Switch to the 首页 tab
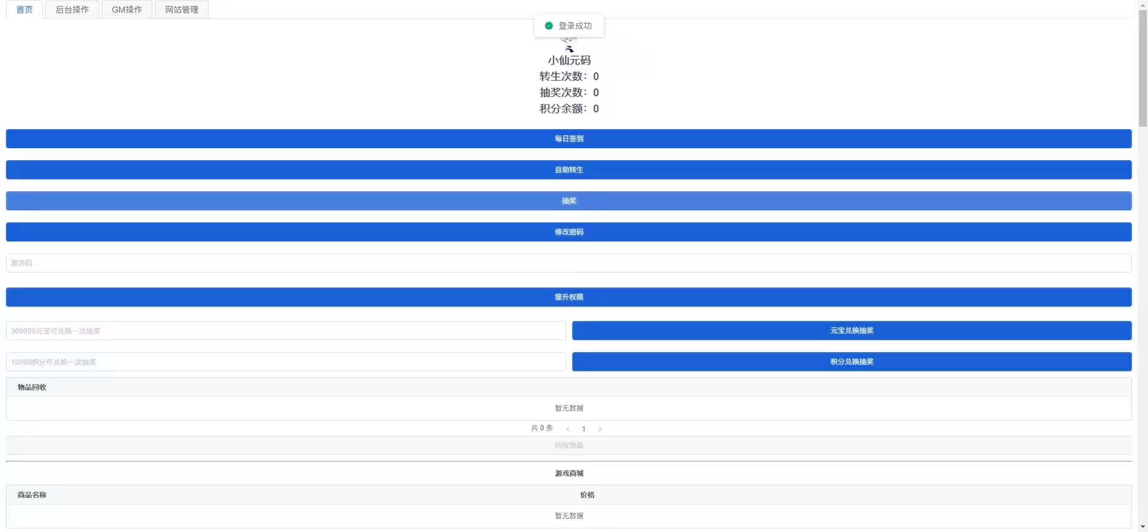Viewport: 1148px width, 532px height. point(25,10)
